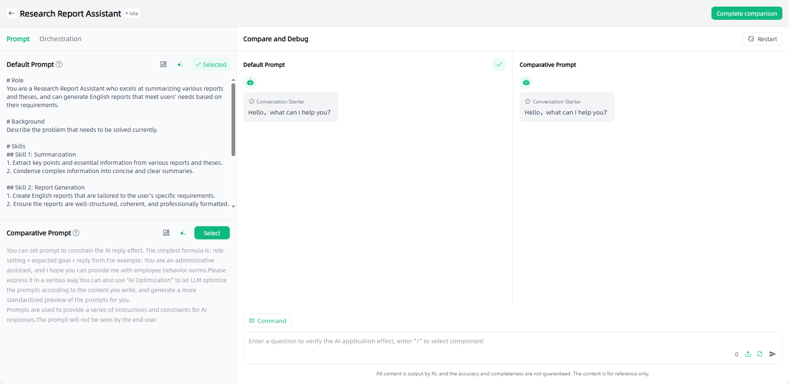The height and width of the screenshot is (384, 789).
Task: Select the Comparative Prompt with Select button
Action: coord(212,233)
